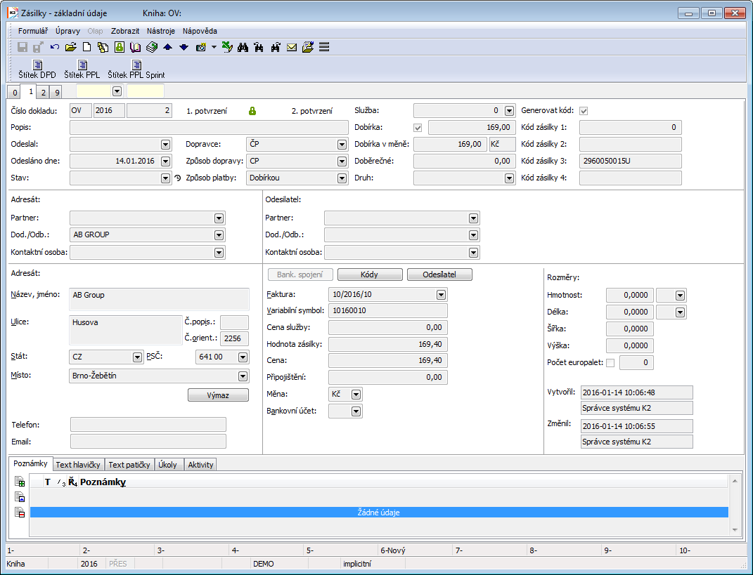Click the open folder toolbar icon
Image resolution: width=753 pixels, height=575 pixels.
[70, 48]
